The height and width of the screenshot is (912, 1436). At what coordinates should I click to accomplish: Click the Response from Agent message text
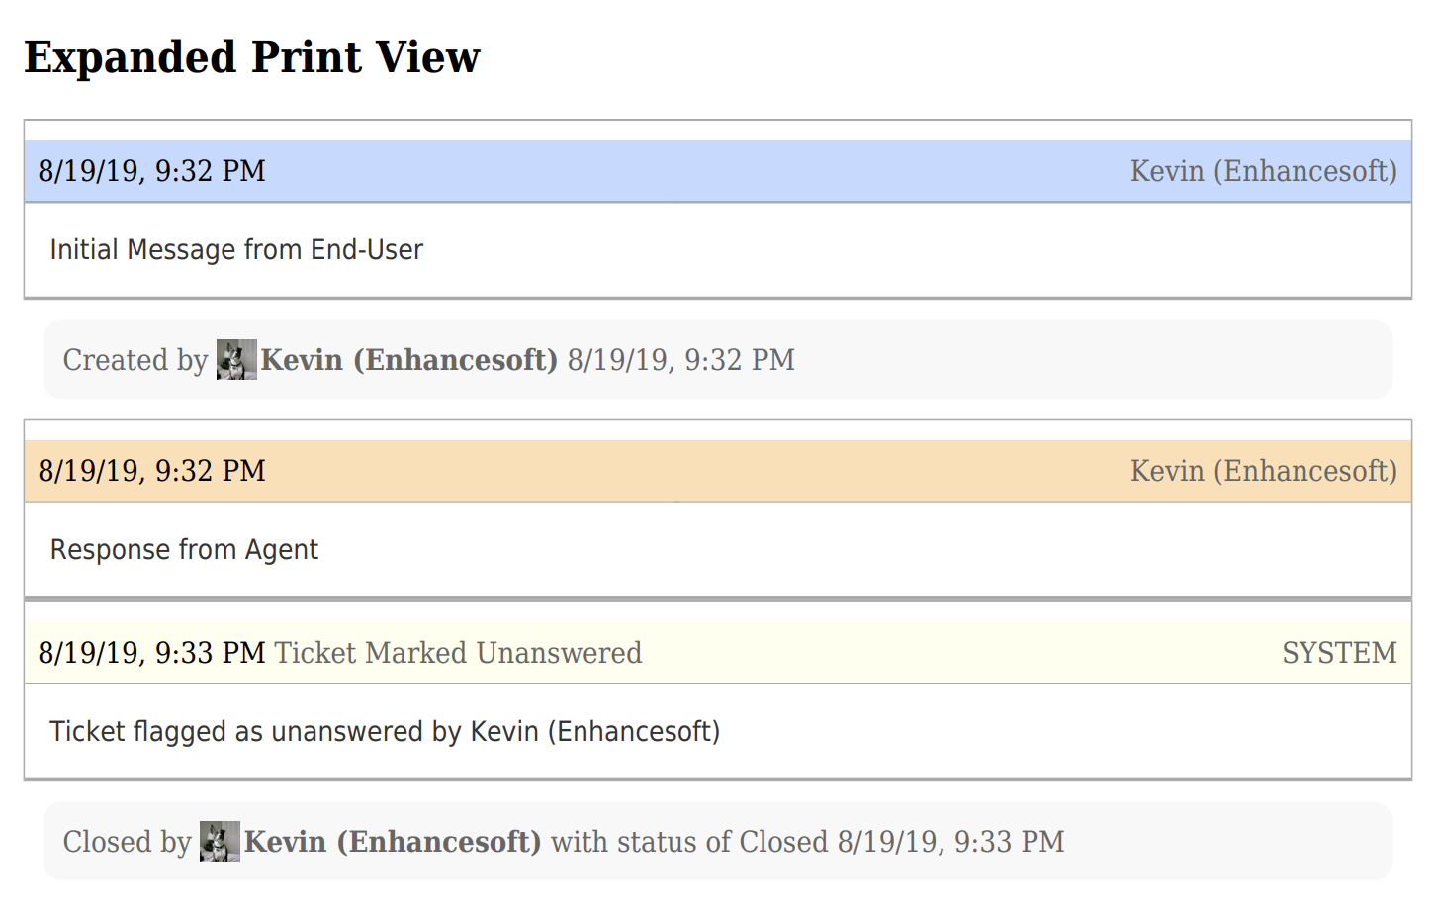(184, 550)
